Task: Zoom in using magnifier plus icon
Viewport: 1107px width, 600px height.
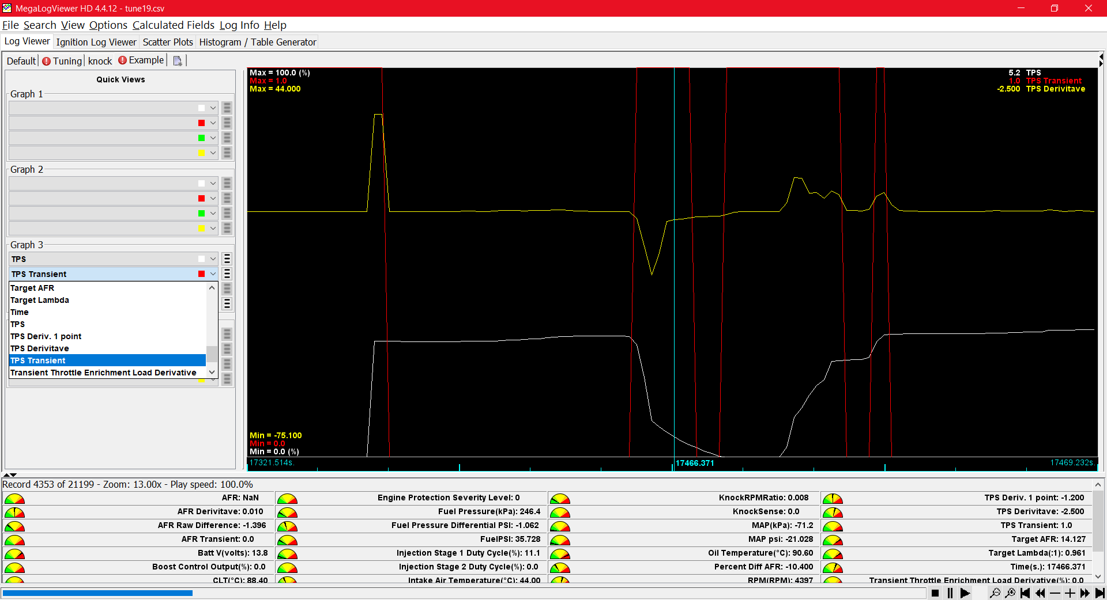Action: coord(1010,593)
